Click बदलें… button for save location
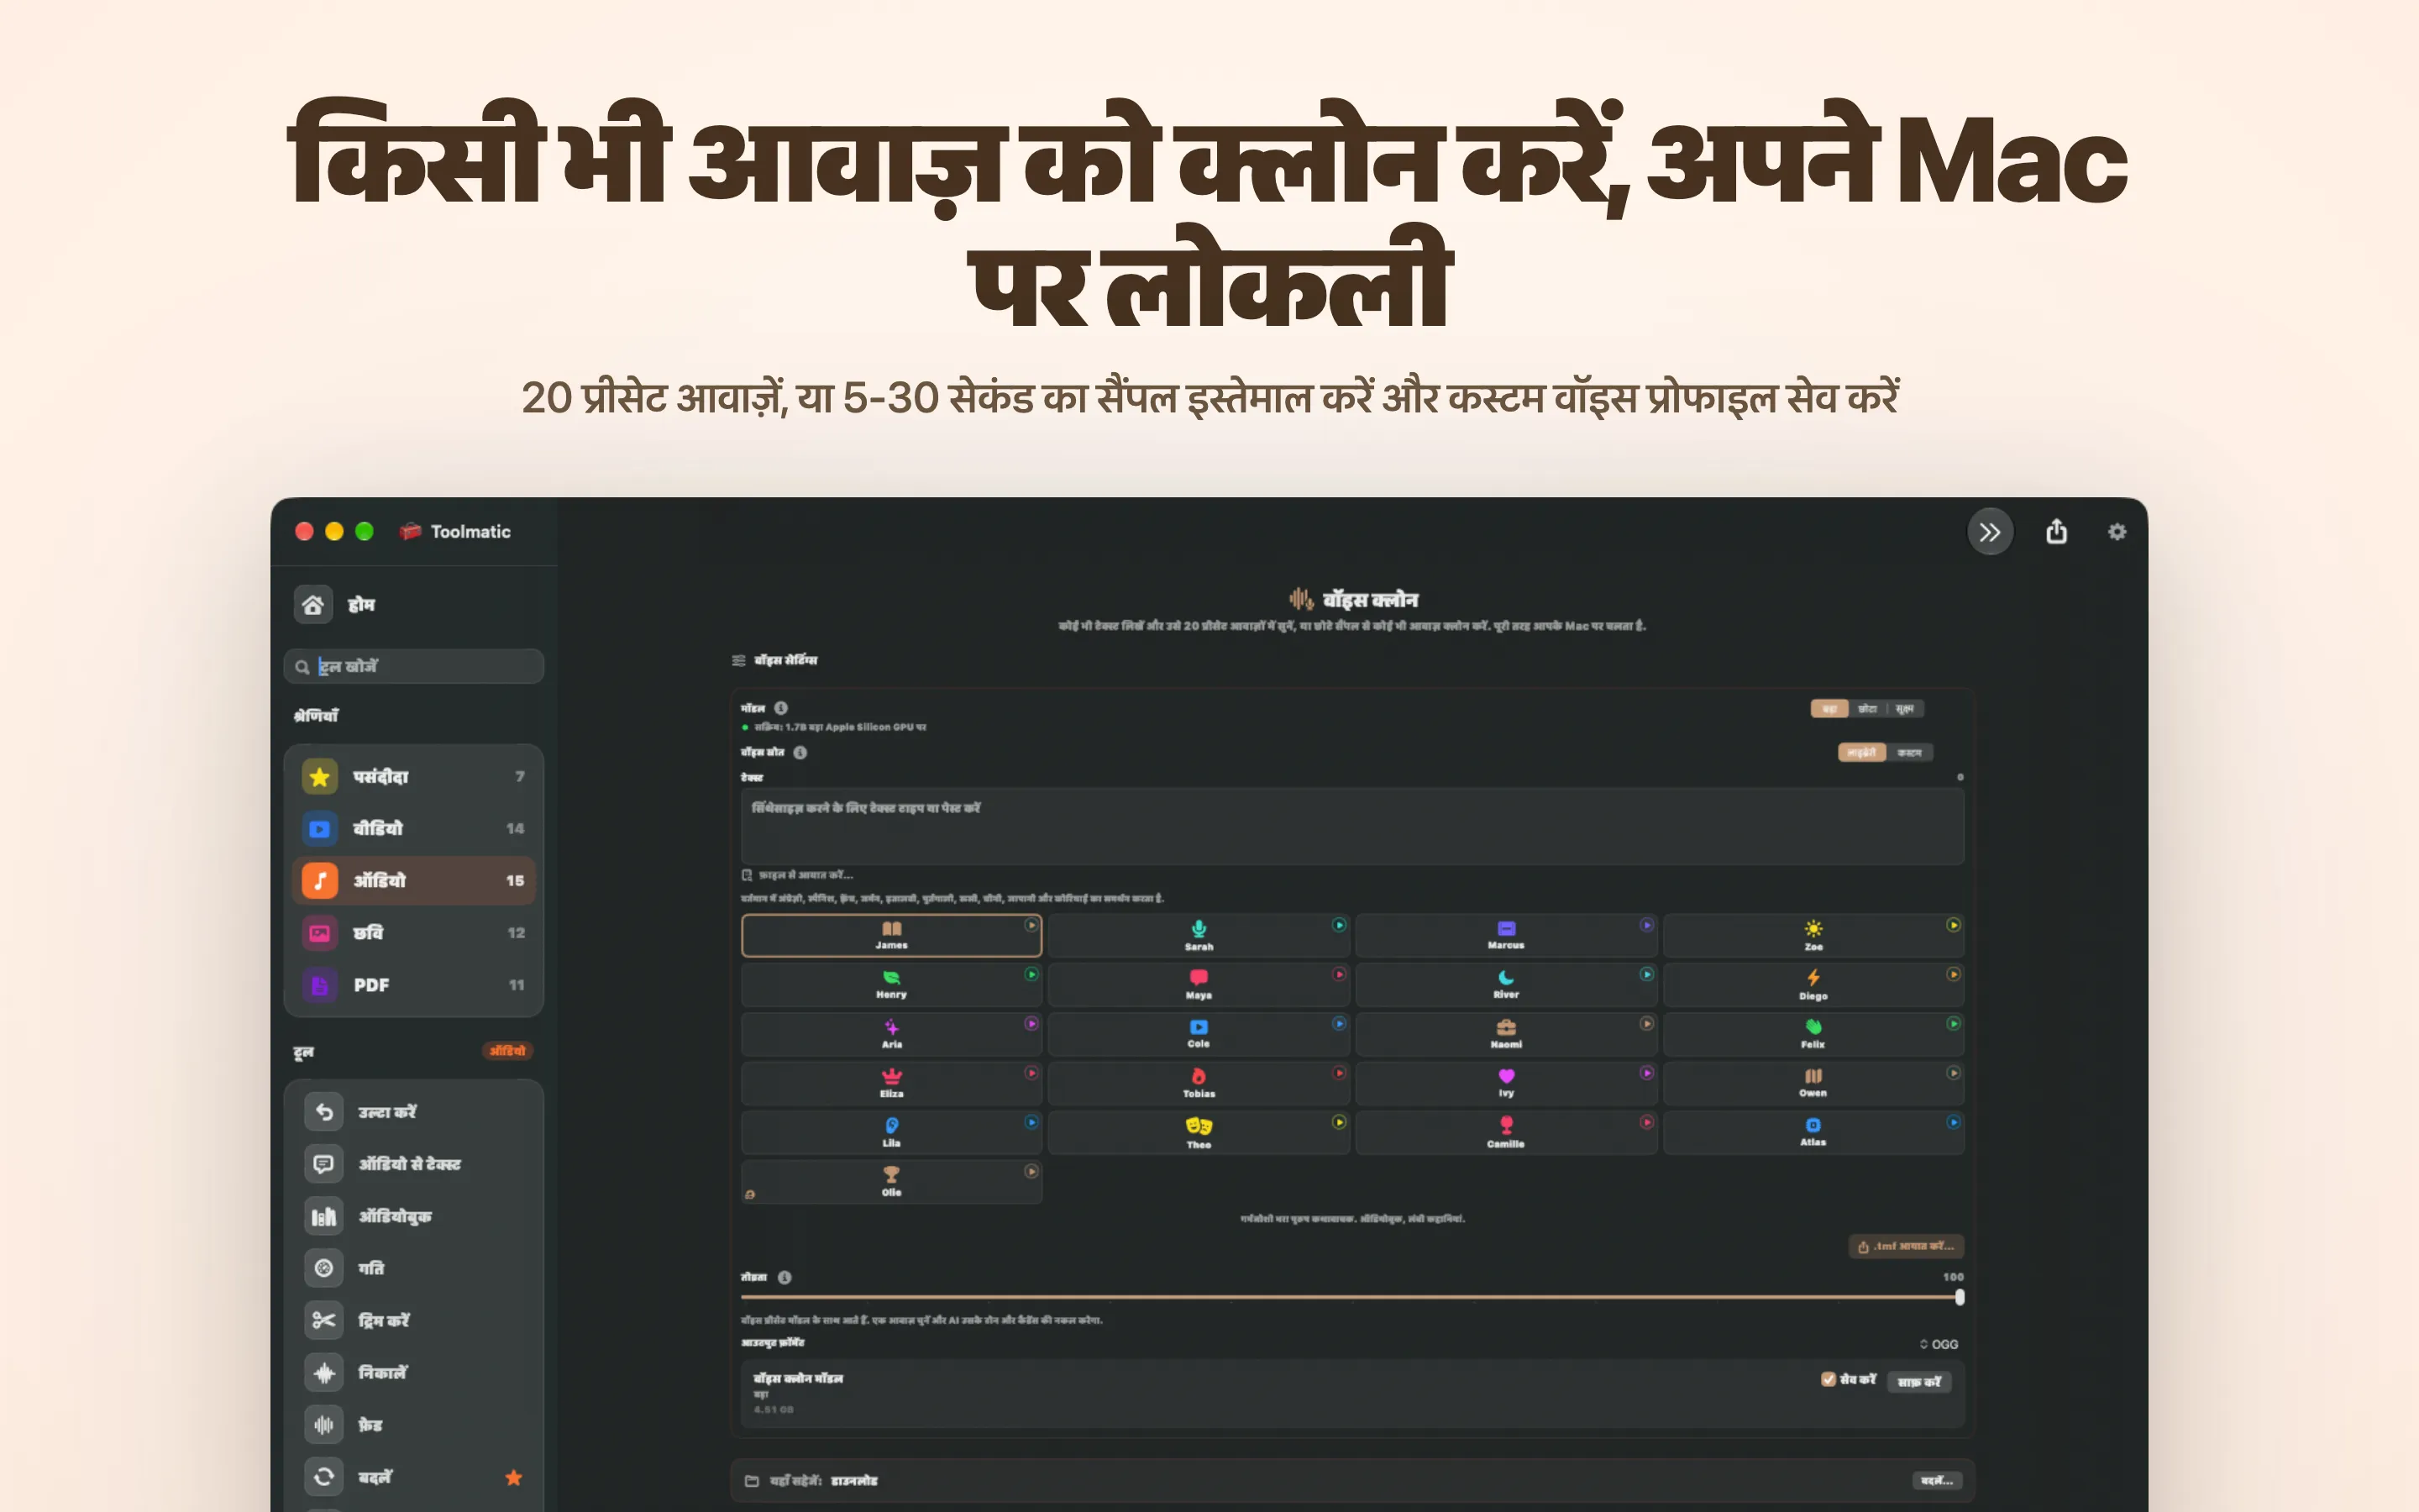The height and width of the screenshot is (1512, 2419). coord(1936,1480)
